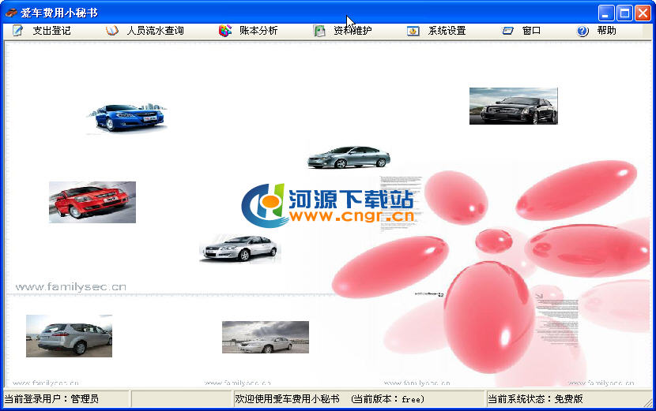Click the 窗口 window icon
Viewport: 656px width, 411px height.
[507, 31]
